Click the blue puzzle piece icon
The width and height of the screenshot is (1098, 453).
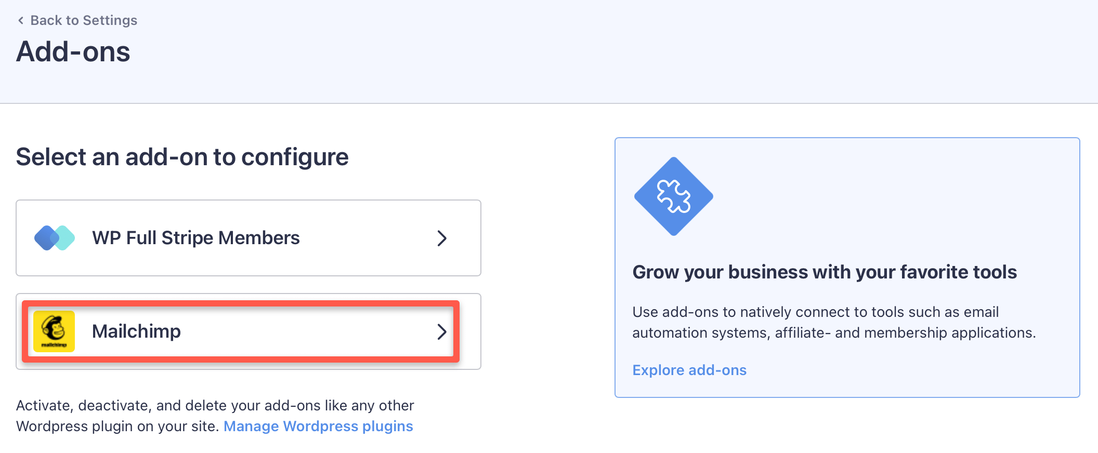coord(673,196)
